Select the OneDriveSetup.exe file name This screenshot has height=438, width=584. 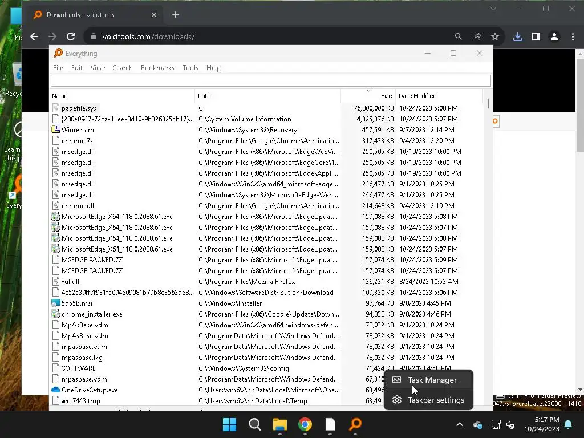90,390
